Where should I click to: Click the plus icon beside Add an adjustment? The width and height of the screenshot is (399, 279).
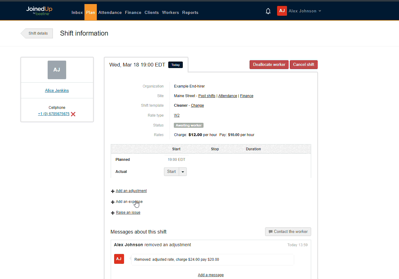point(113,191)
